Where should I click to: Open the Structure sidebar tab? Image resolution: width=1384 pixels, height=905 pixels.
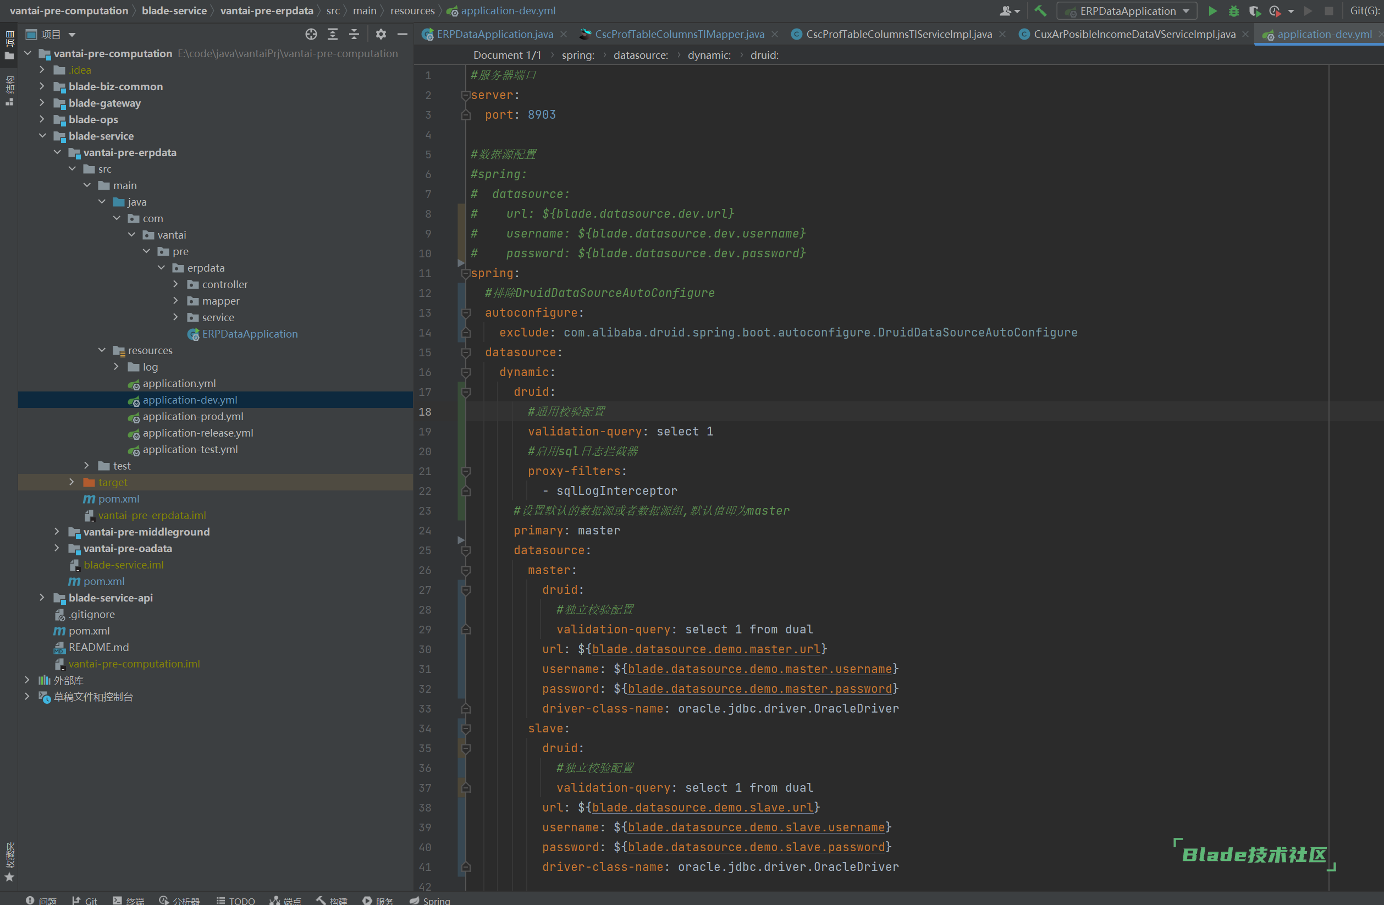(x=9, y=91)
